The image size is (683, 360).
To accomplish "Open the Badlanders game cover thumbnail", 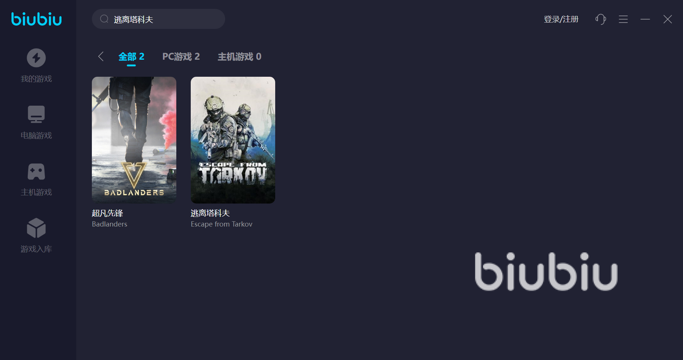I will click(134, 140).
